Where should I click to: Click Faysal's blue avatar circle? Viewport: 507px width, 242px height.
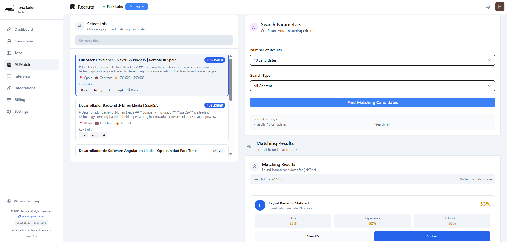(260, 205)
